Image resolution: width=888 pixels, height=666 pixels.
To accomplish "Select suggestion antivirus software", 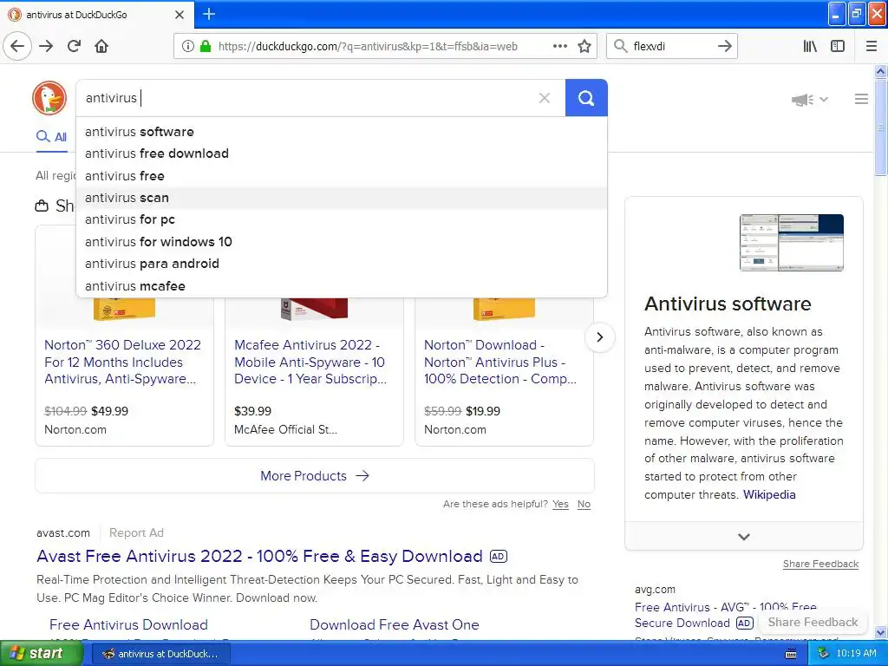I will (x=342, y=132).
